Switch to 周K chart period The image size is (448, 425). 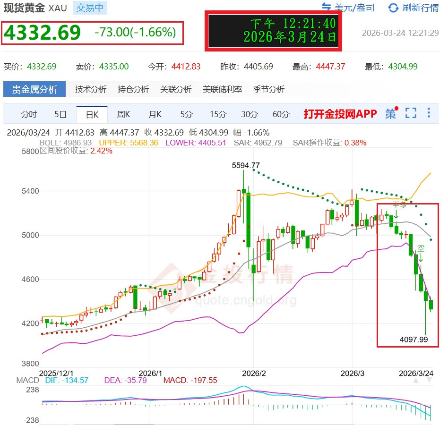pyautogui.click(x=123, y=114)
